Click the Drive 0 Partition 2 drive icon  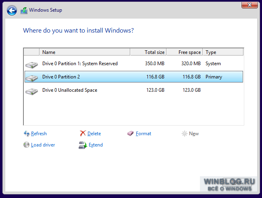pos(31,78)
